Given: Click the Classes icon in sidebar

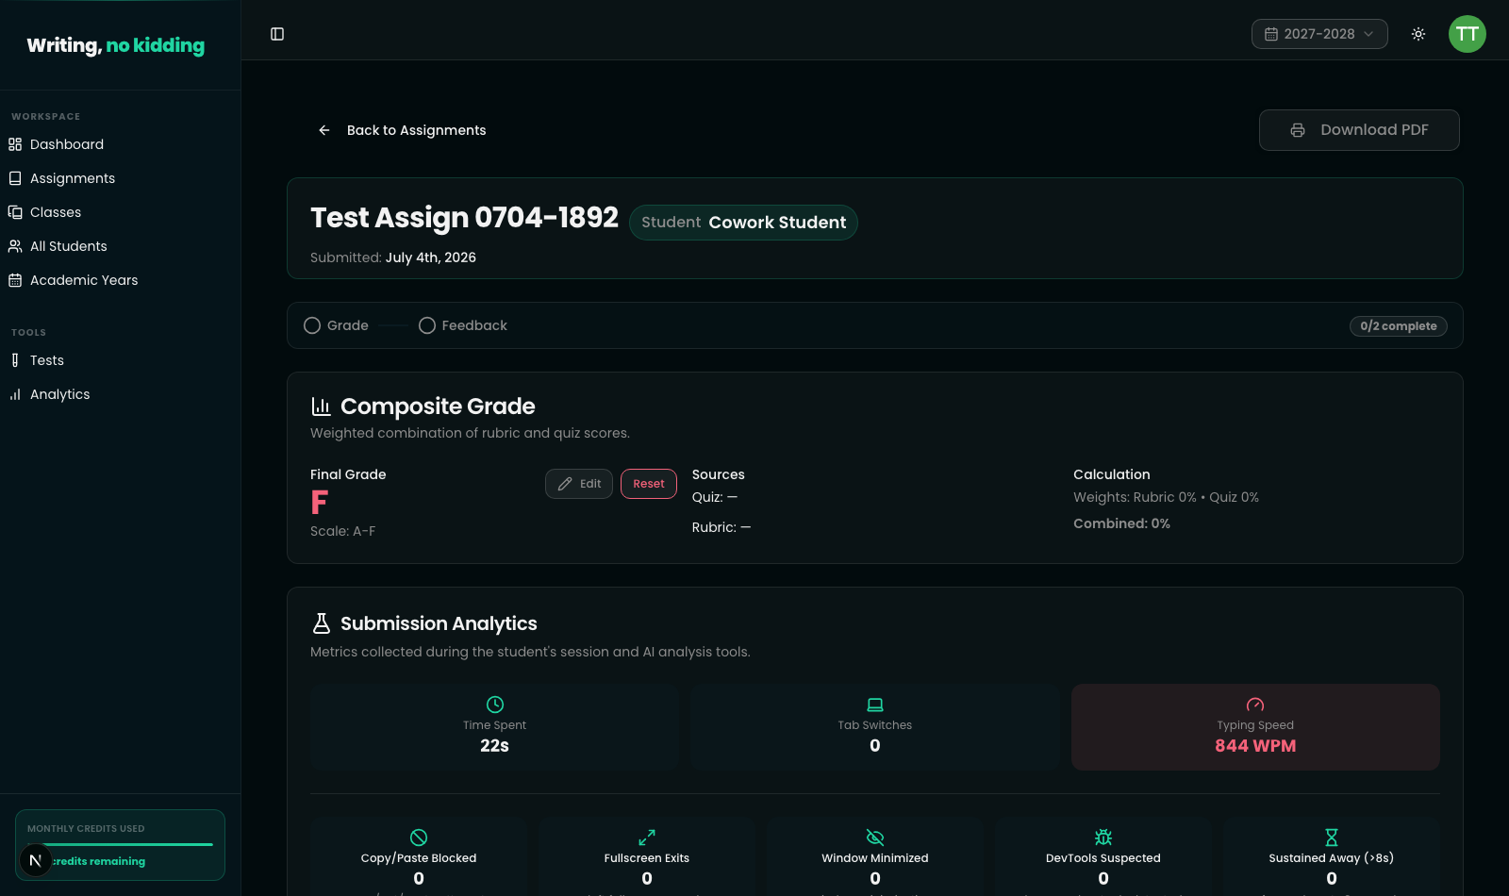Looking at the screenshot, I should click(15, 212).
